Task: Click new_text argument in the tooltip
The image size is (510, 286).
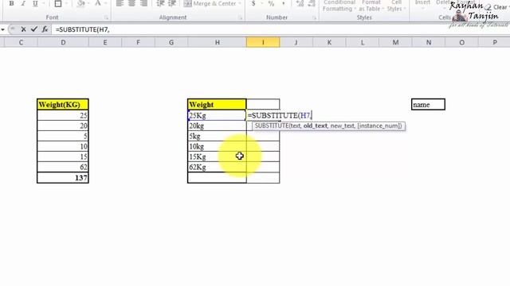Action: (x=342, y=126)
